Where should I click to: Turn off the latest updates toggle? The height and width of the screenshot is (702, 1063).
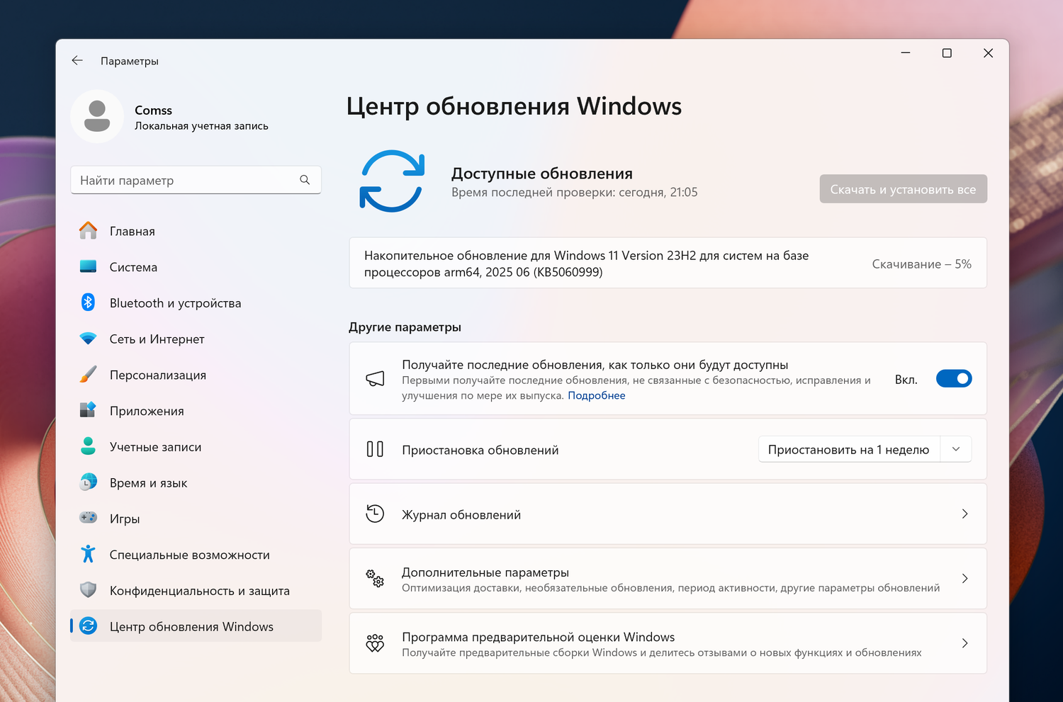tap(954, 379)
